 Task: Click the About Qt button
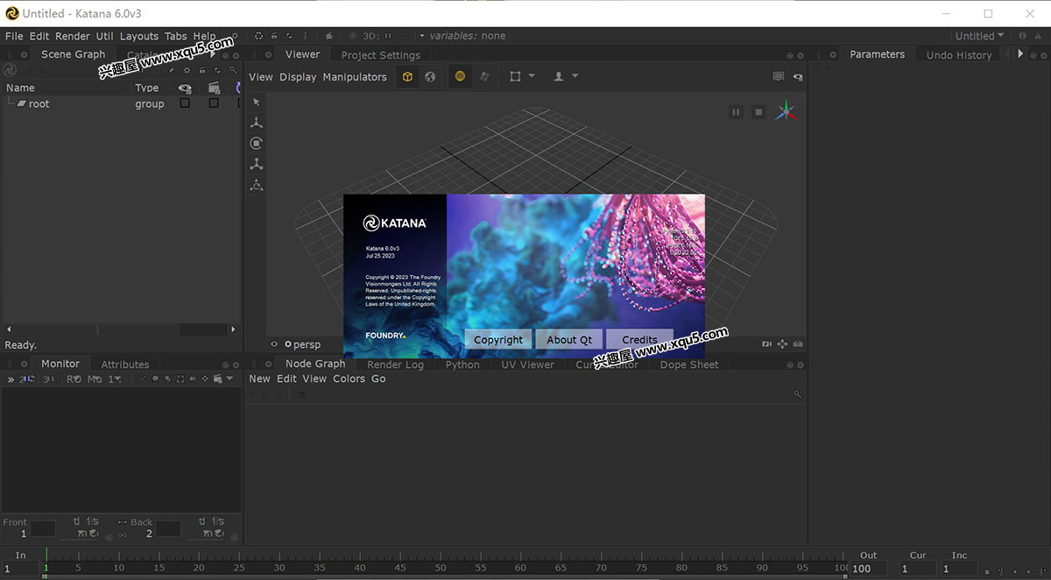tap(569, 340)
